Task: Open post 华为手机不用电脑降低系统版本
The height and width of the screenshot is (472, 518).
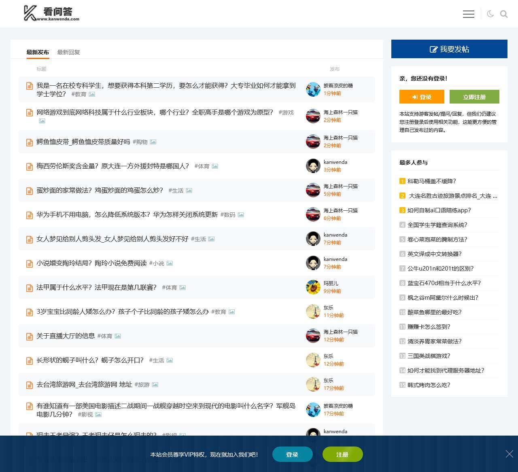Action: point(127,214)
